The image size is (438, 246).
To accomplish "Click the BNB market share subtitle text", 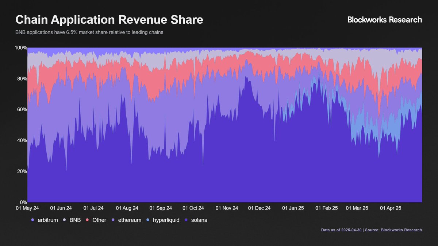I will click(x=89, y=32).
